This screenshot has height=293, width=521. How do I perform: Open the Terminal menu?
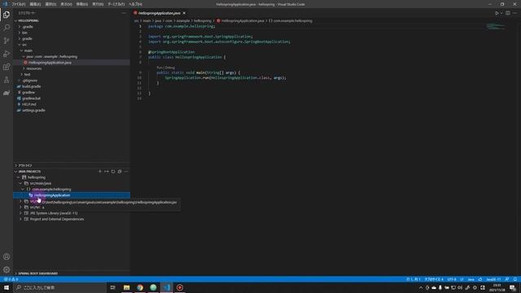click(116, 4)
